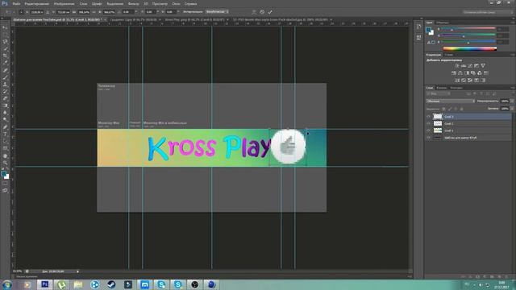The image size is (516, 290).
Task: Pick a color from the spectrum ramp
Action: (470, 48)
